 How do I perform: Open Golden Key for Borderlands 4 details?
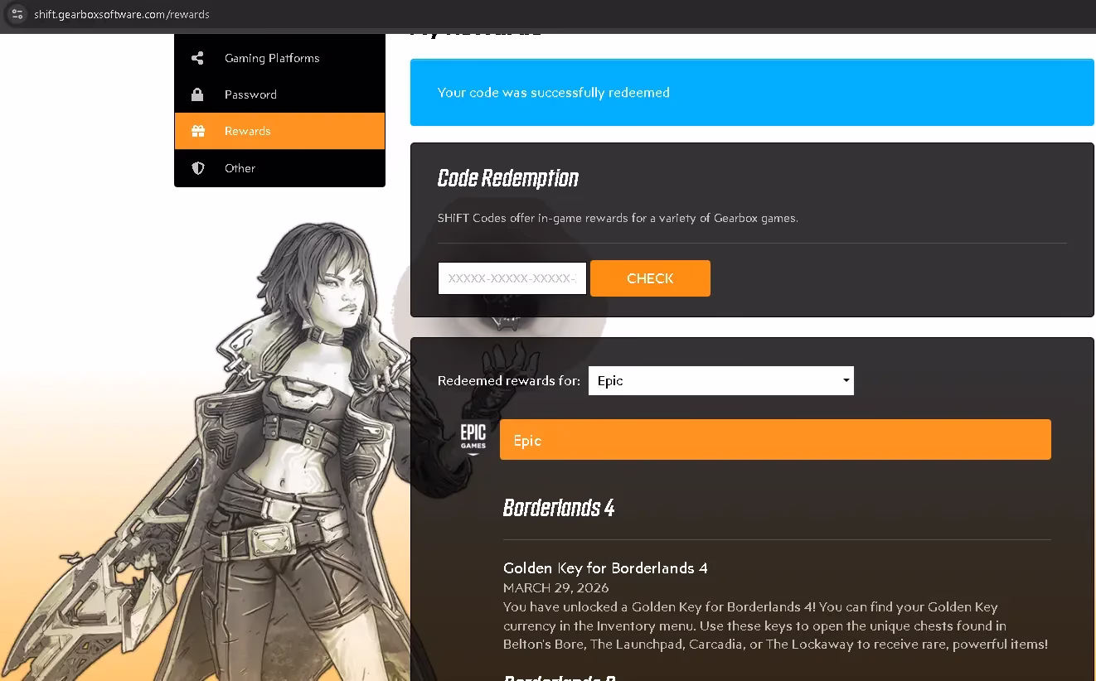point(605,568)
